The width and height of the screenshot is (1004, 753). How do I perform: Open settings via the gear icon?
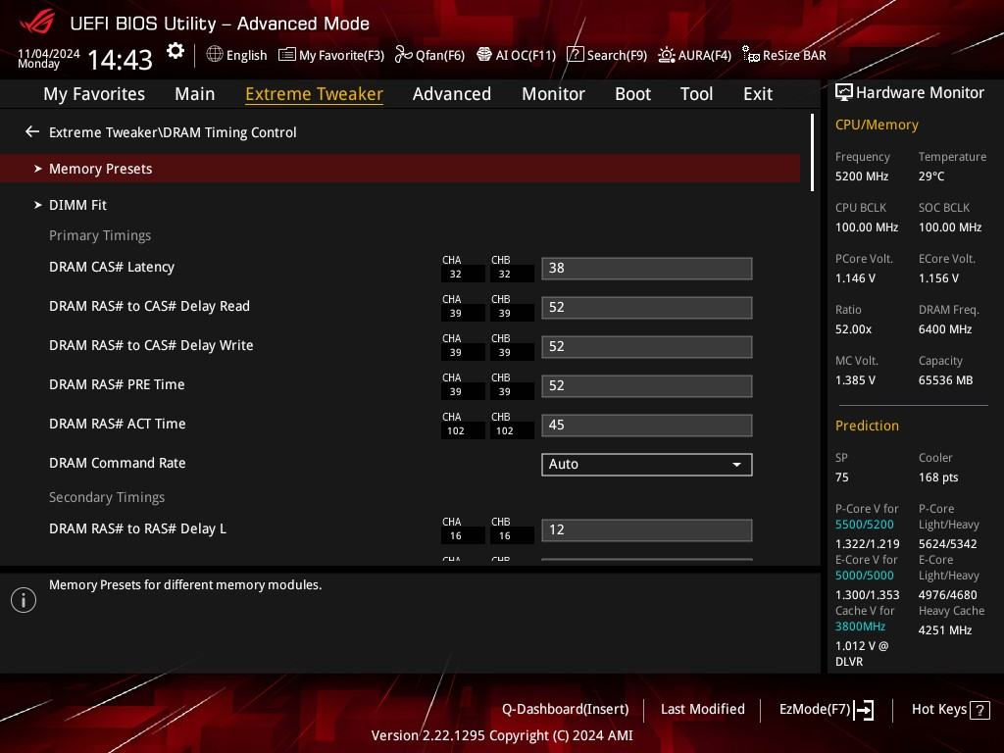[175, 51]
